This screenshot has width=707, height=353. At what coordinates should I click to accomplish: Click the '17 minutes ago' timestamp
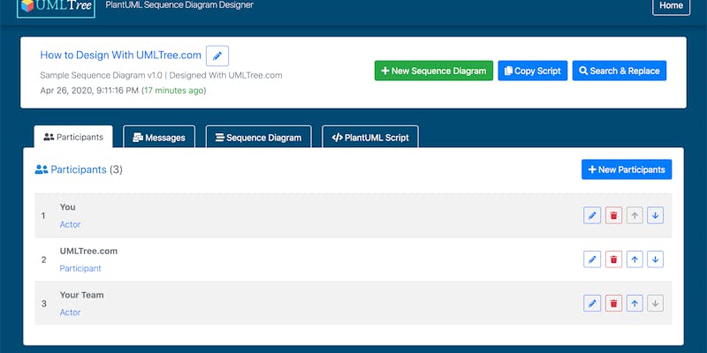tap(173, 91)
